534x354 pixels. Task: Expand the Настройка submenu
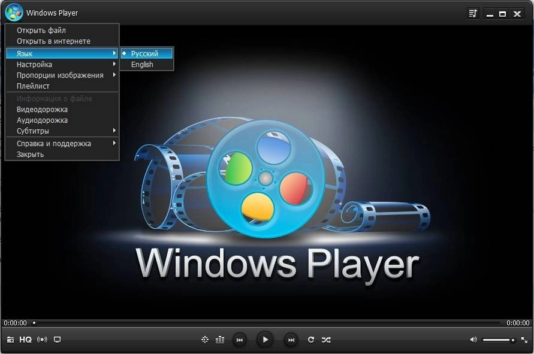pos(62,64)
